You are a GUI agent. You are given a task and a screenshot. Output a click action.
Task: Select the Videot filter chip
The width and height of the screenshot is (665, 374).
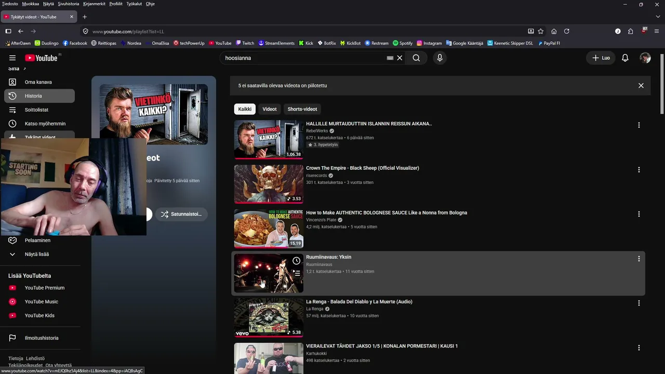click(x=270, y=109)
